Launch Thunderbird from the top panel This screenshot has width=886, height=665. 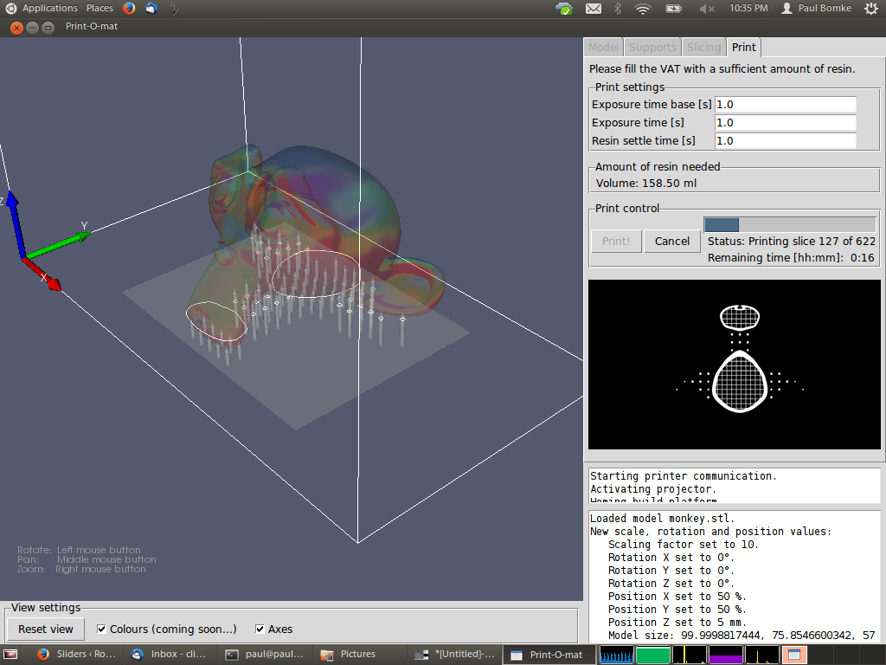tap(151, 8)
